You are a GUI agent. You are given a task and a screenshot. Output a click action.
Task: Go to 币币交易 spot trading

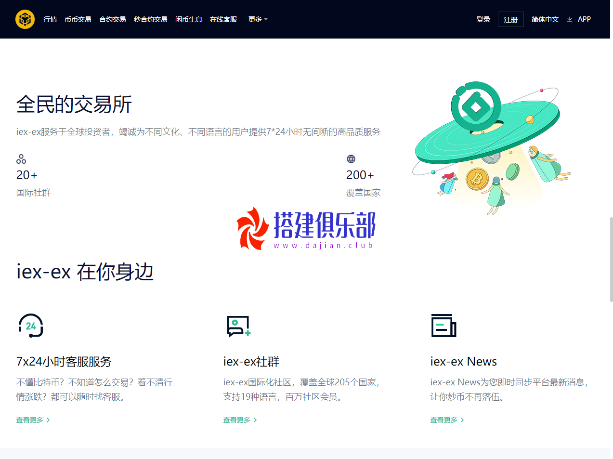pyautogui.click(x=78, y=19)
